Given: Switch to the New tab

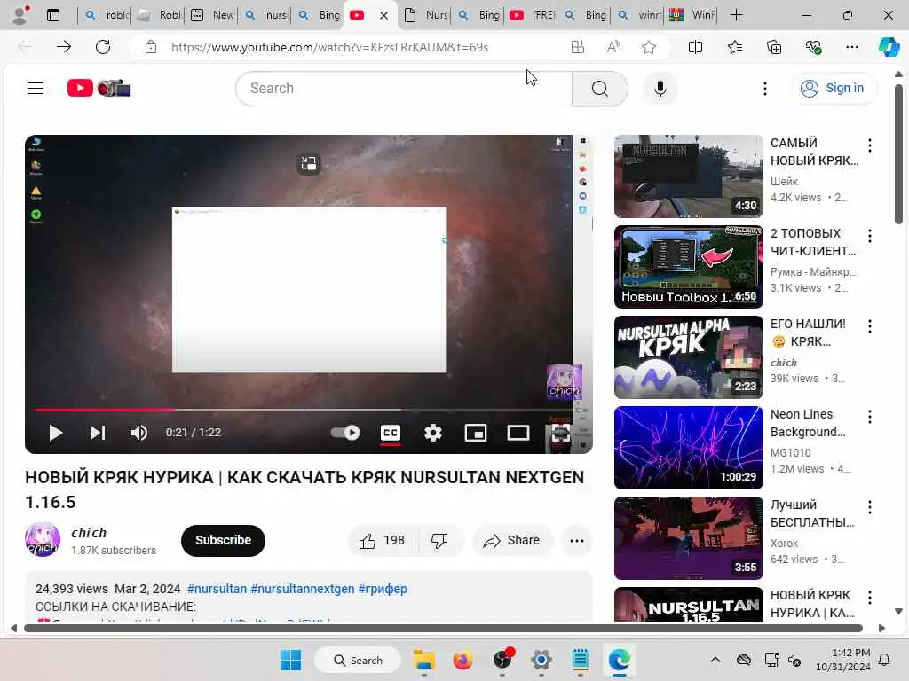Looking at the screenshot, I should (x=212, y=15).
